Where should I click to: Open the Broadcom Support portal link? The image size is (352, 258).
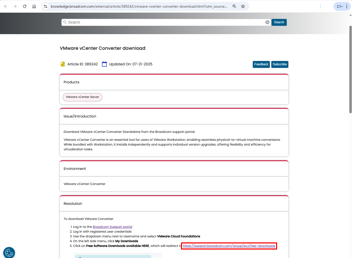coord(112,227)
